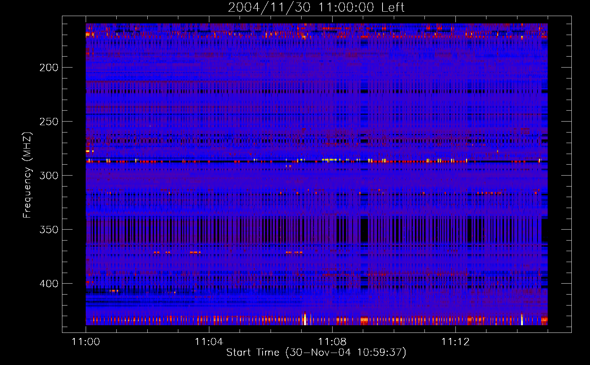Click the 11:08 time tick label
This screenshot has width=590, height=365.
pos(332,342)
